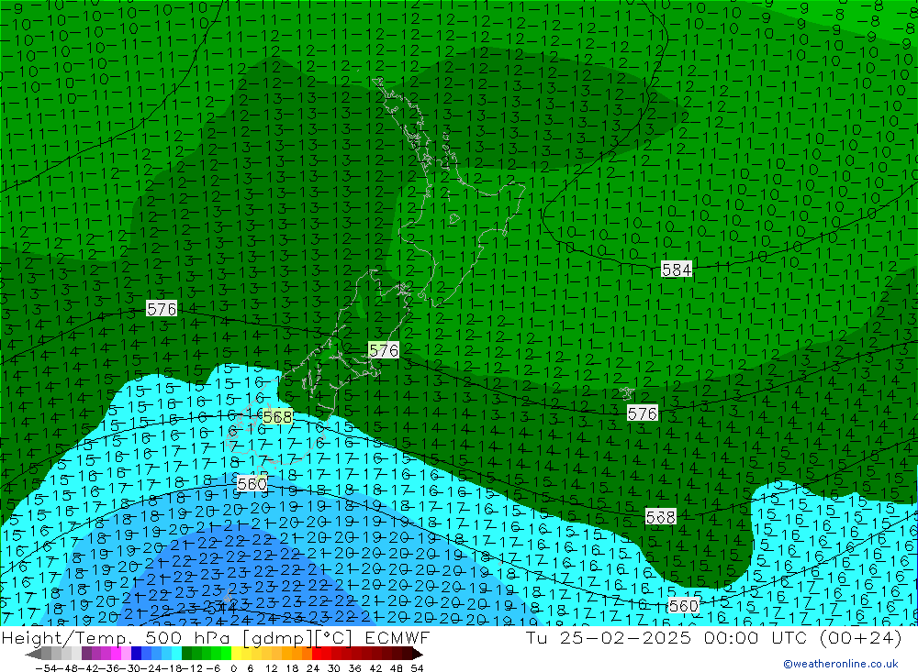The image size is (918, 672).
Task: Click the 560 label south of New Zealand
Action: [252, 484]
